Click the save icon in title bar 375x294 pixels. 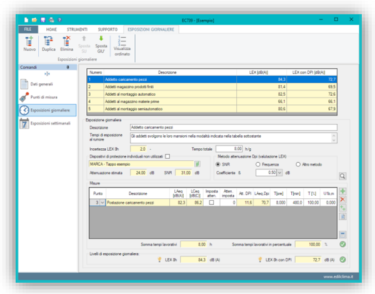[42, 20]
